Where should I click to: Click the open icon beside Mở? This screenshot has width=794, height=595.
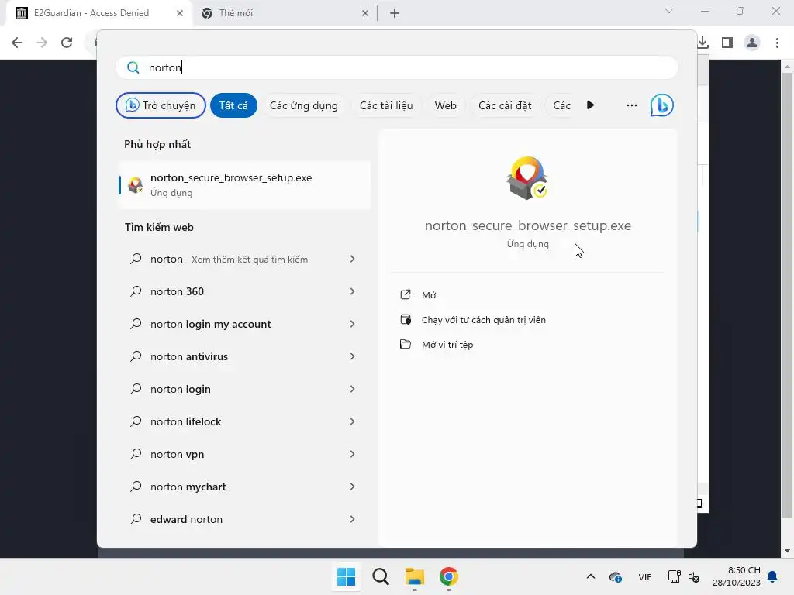pos(406,294)
